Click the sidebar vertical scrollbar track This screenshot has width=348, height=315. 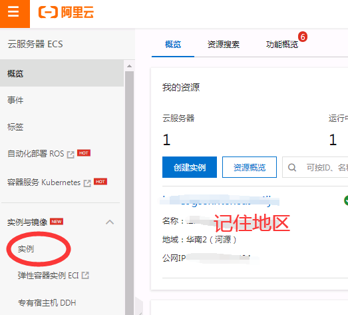coord(129,193)
